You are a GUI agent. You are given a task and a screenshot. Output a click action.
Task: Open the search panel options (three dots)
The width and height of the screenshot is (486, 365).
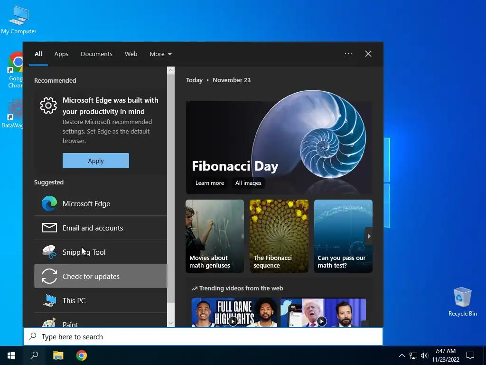click(348, 54)
